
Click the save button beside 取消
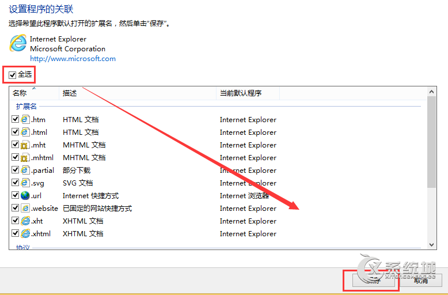point(374,281)
